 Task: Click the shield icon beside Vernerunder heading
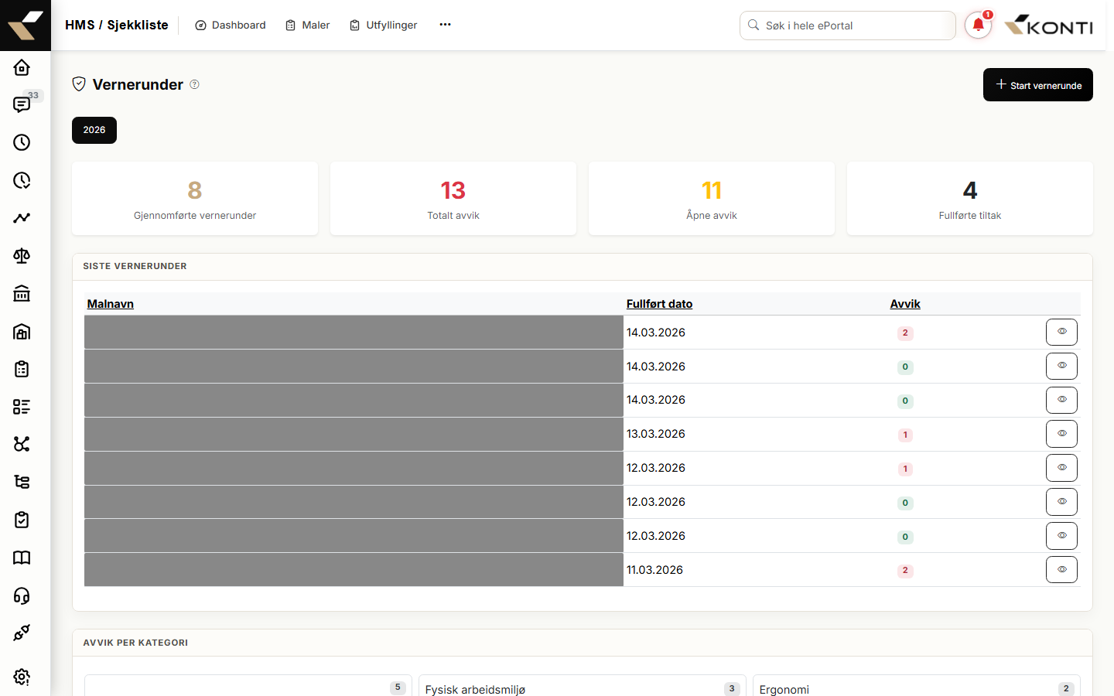(x=79, y=84)
